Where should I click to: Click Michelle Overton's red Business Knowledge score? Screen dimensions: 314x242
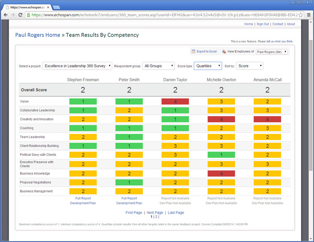(221, 173)
